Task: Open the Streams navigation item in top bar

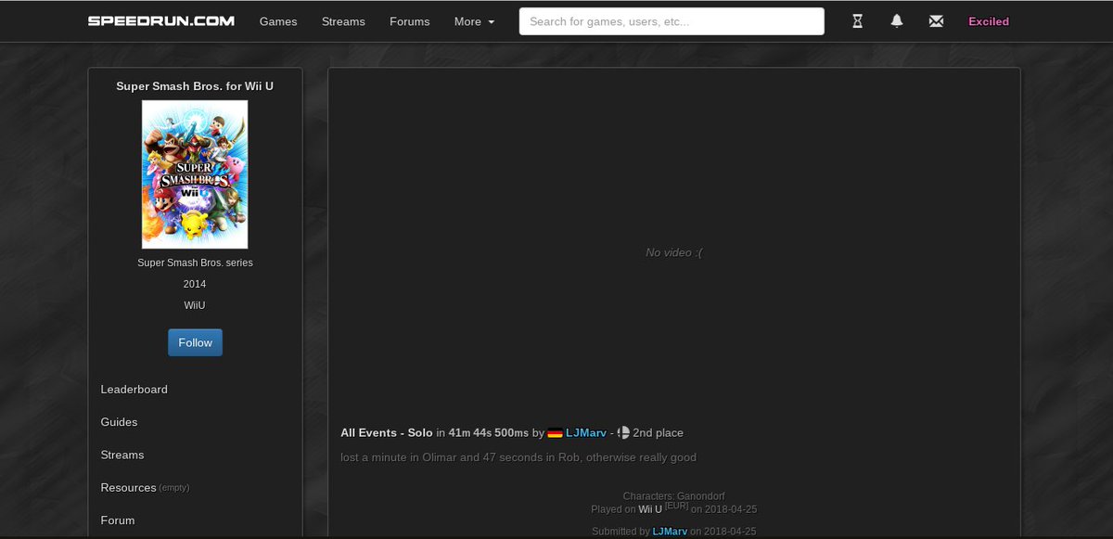Action: [x=343, y=21]
